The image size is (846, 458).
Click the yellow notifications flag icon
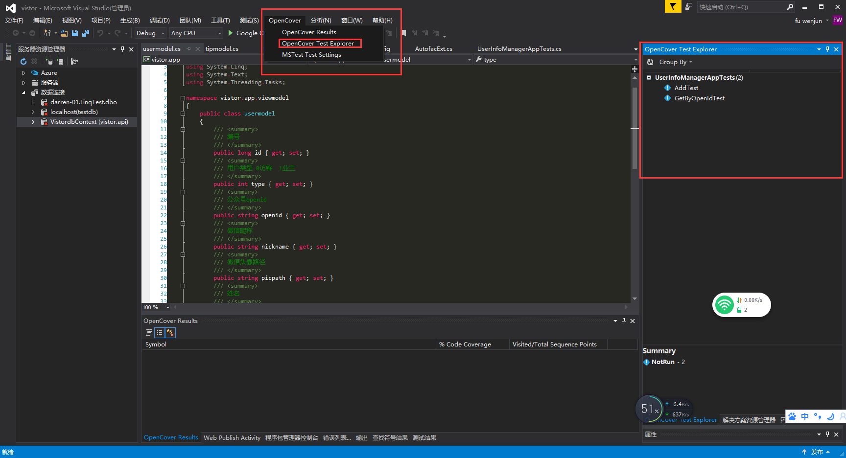click(x=673, y=7)
